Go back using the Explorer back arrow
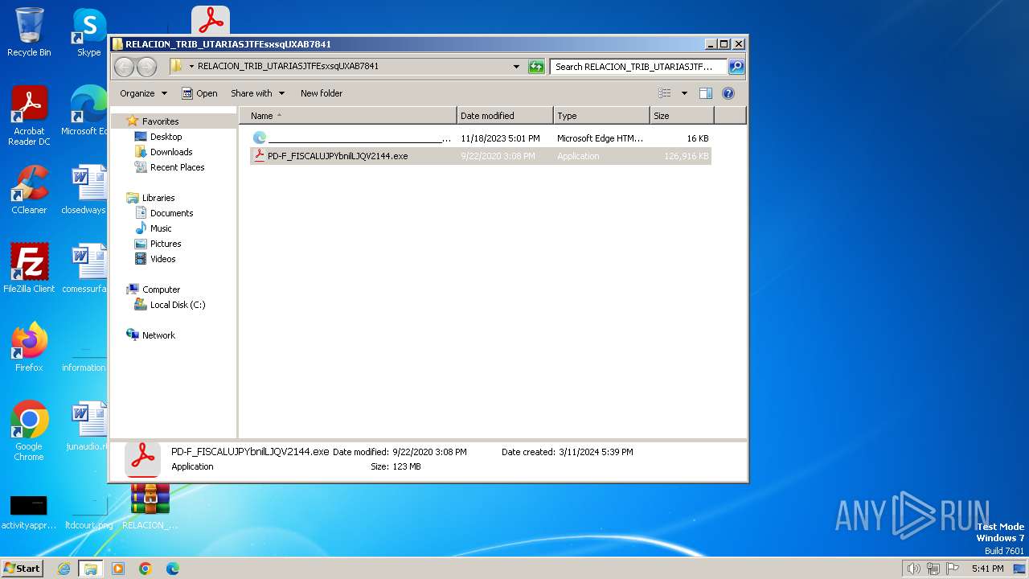The width and height of the screenshot is (1029, 579). pyautogui.click(x=124, y=67)
